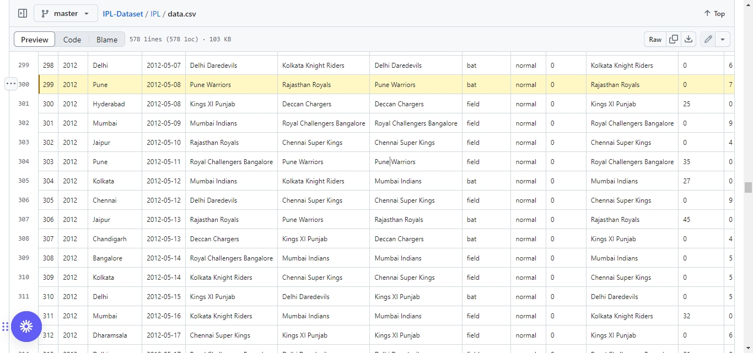Image resolution: width=753 pixels, height=353 pixels.
Task: Select line number 305
Action: tap(24, 181)
